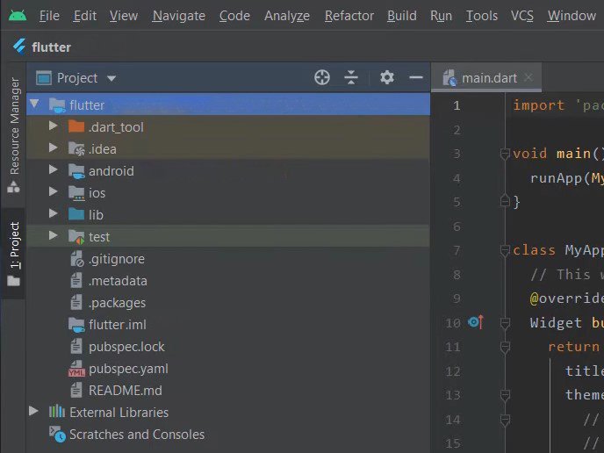Viewport: 604px width, 453px height.
Task: Open the Edit menu
Action: click(x=85, y=16)
